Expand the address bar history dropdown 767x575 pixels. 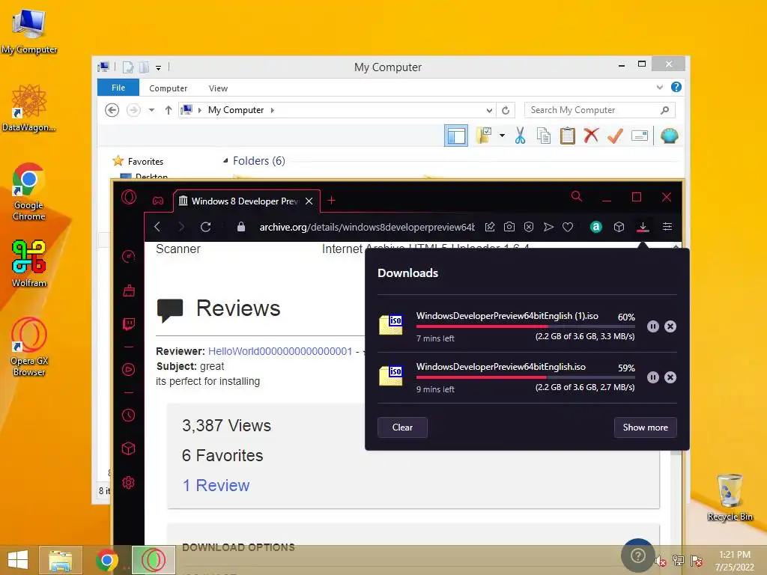[x=489, y=111]
